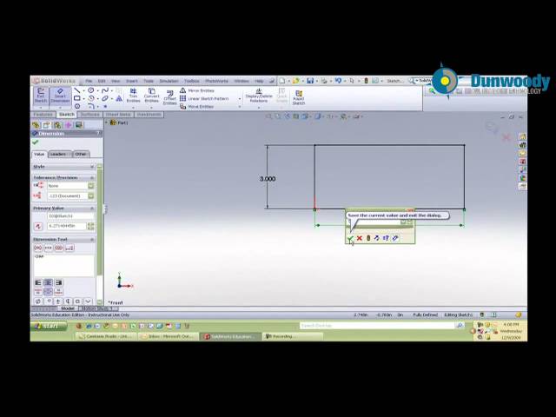This screenshot has width=556, height=417.
Task: Open Display/Delete Relations
Action: coord(259,96)
